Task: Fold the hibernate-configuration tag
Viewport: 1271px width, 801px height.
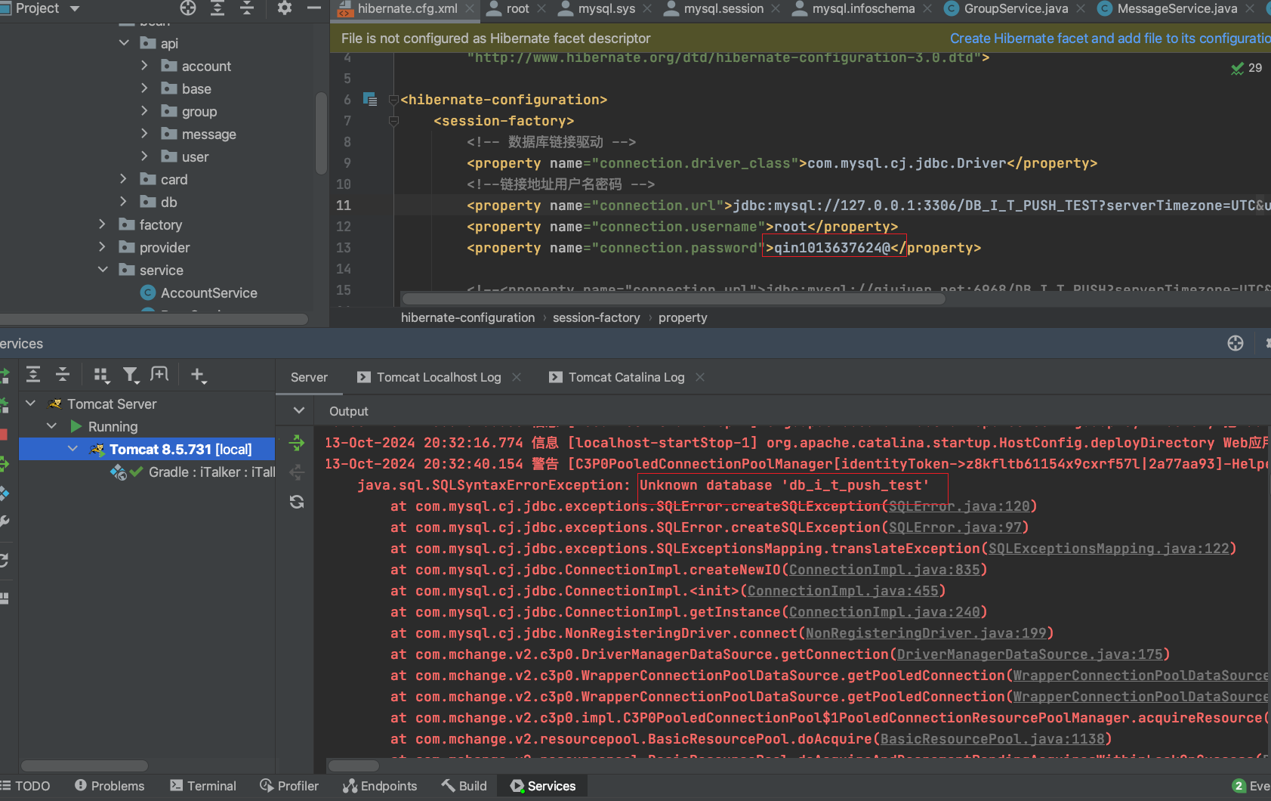Action: click(393, 100)
